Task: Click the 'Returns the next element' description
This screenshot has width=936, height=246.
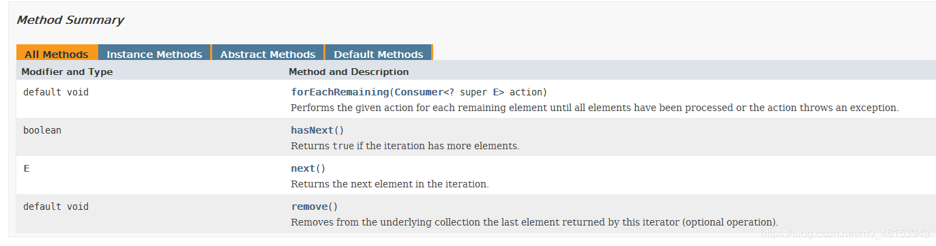Action: [x=390, y=184]
